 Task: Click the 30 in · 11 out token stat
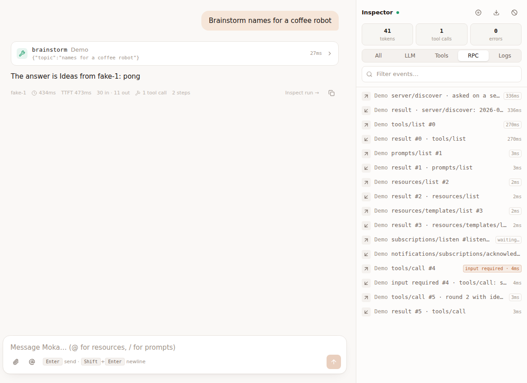point(113,93)
